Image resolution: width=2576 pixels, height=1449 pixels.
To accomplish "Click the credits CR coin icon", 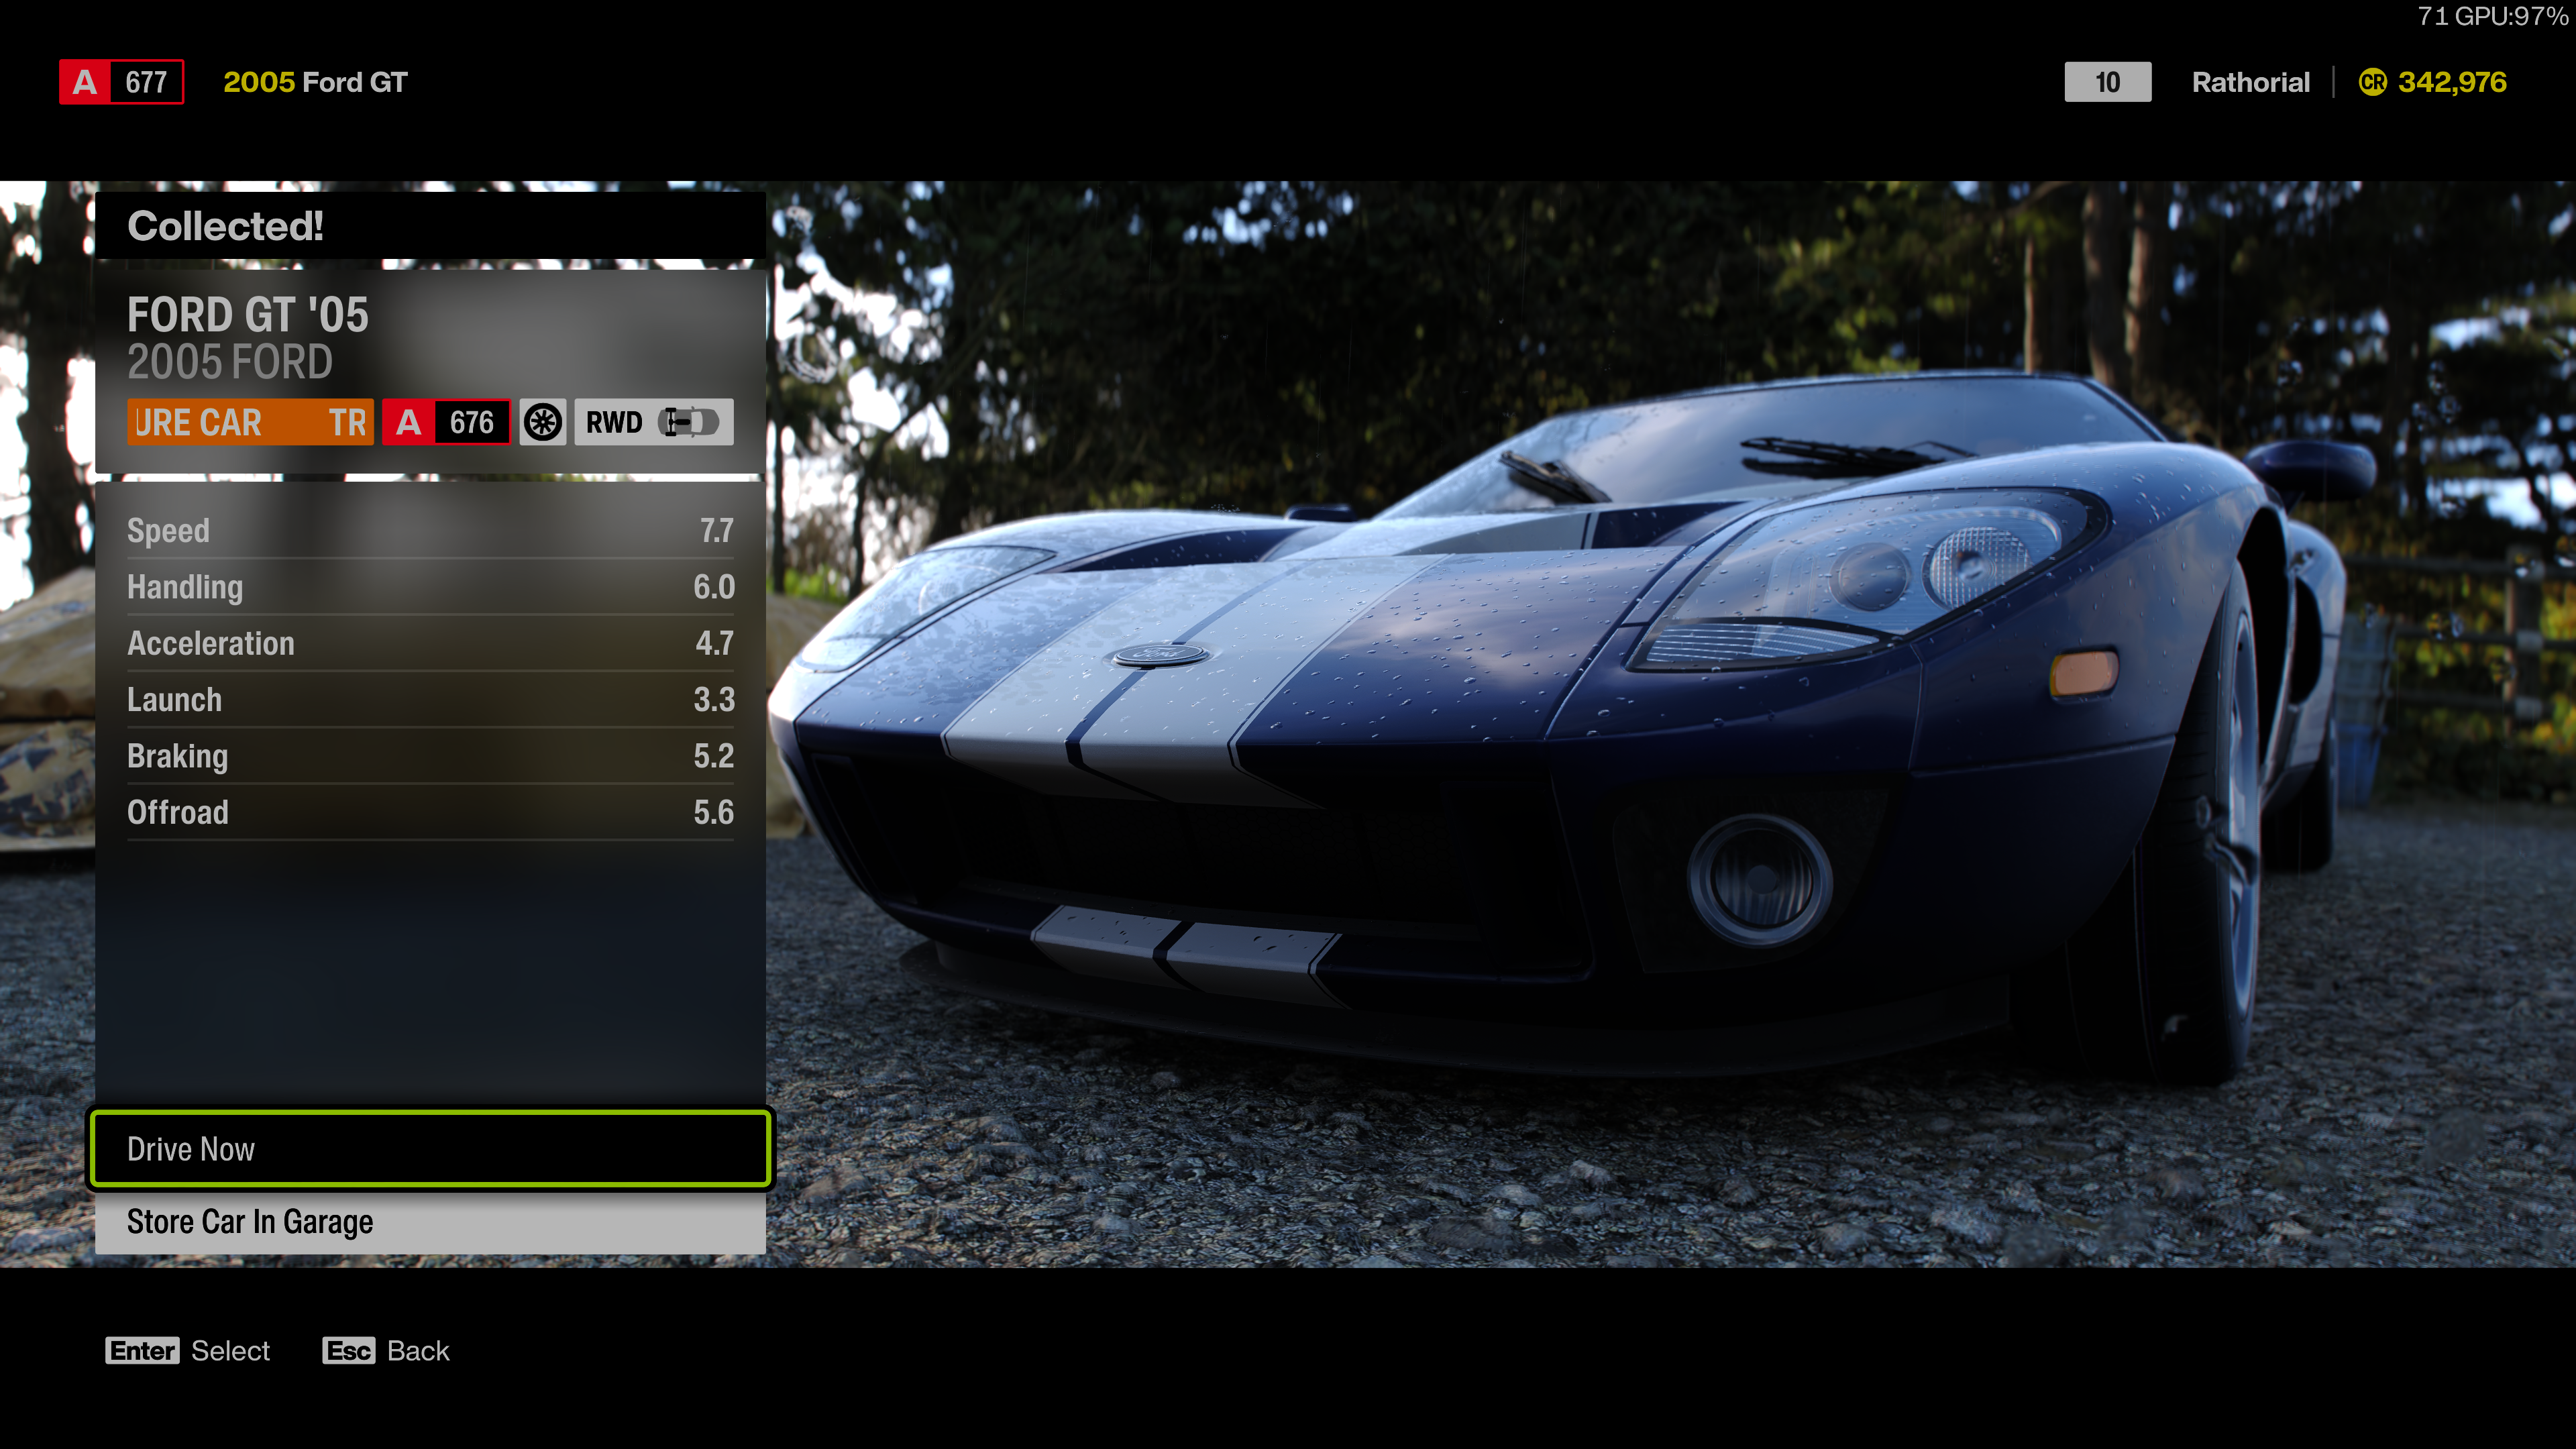I will pyautogui.click(x=2372, y=82).
